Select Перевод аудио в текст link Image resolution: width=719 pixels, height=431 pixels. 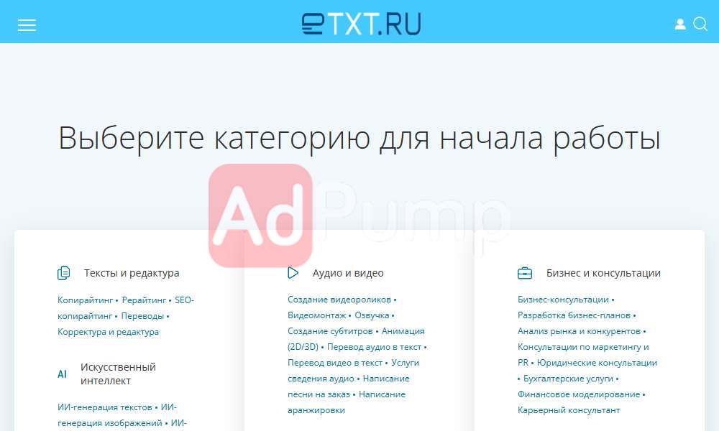(x=374, y=347)
